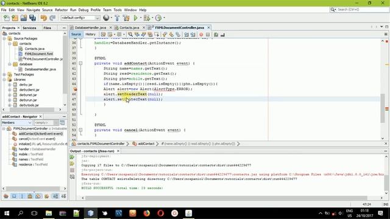Screen dimensions: 390x219
Task: Collapse the addContact method code fold
Action: coord(80,63)
